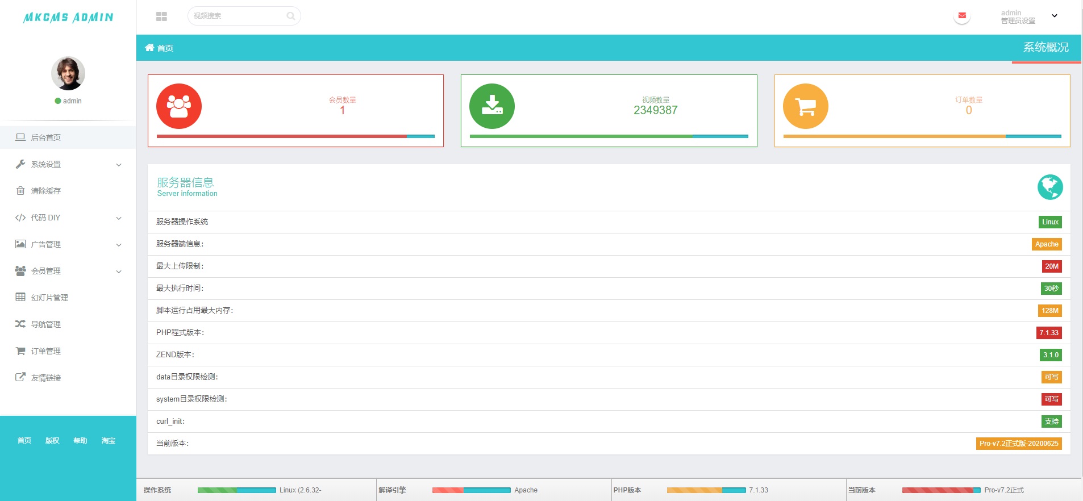
Task: Click the admin profile avatar photo
Action: (x=68, y=73)
